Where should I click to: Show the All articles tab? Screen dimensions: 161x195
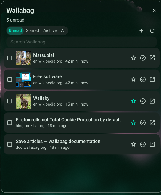tap(63, 30)
